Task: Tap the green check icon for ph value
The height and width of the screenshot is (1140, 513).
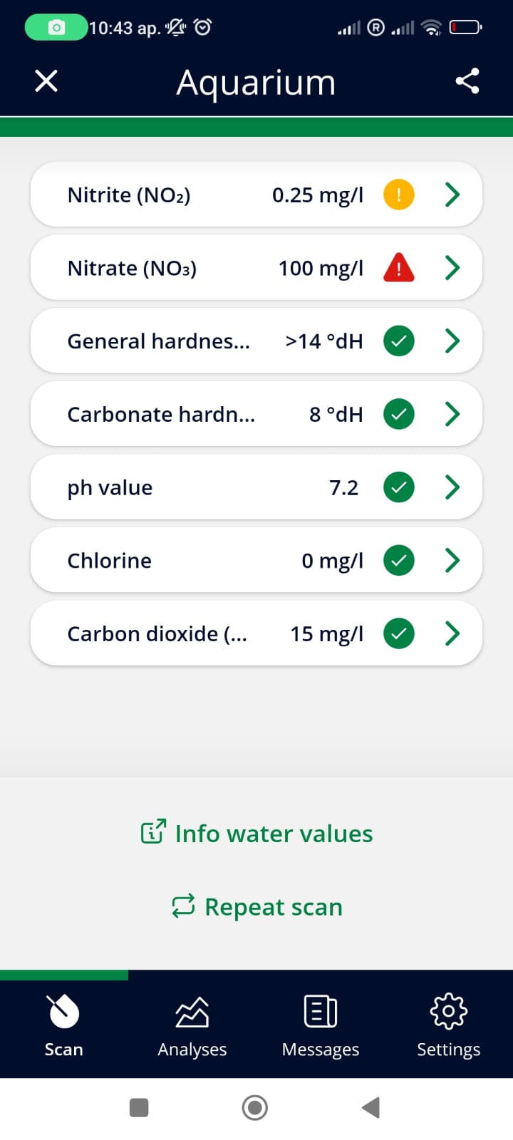Action: click(399, 487)
